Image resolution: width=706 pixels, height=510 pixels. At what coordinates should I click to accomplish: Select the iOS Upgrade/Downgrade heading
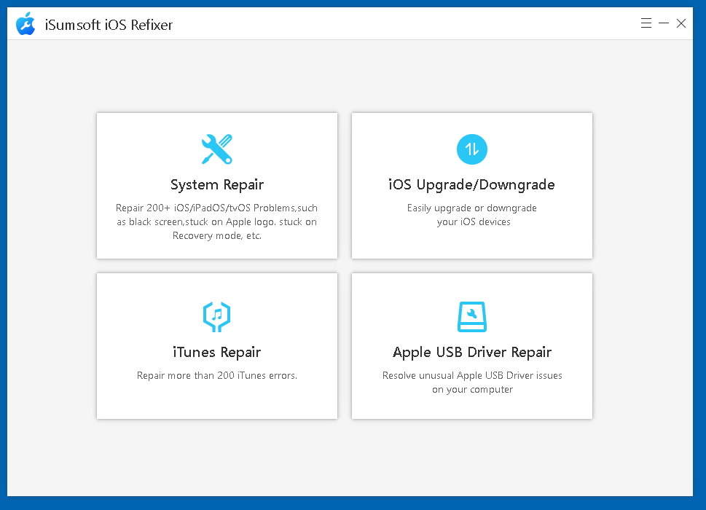472,184
